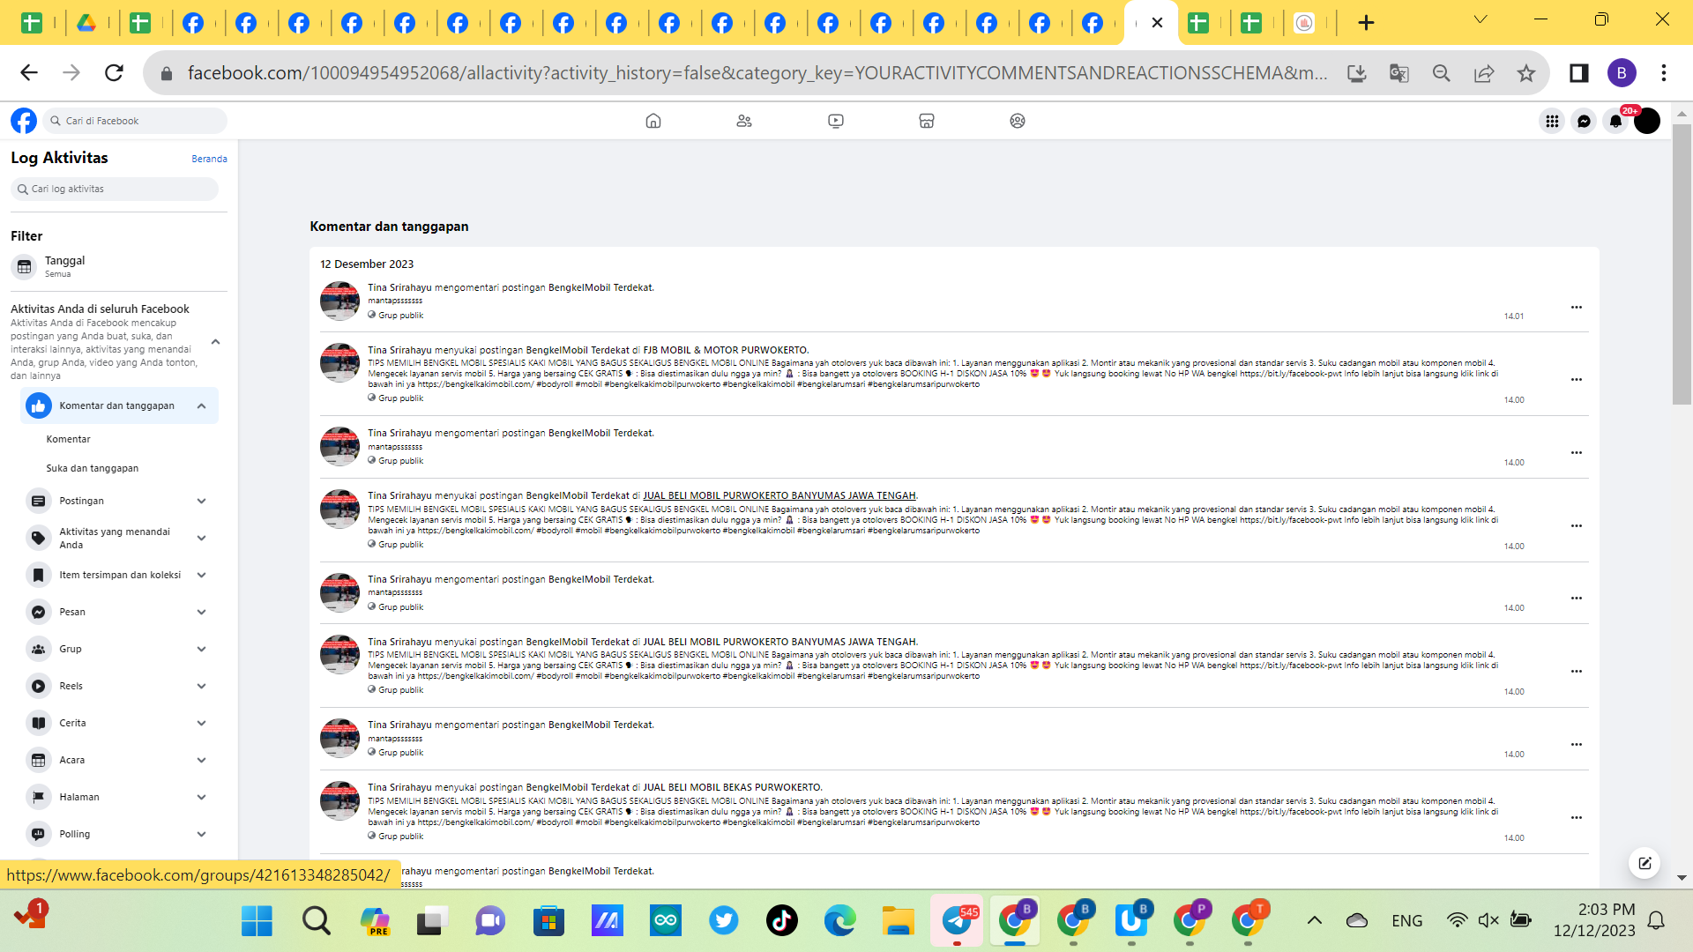Open notifications bell with 20+ badge
This screenshot has width=1693, height=952.
click(x=1615, y=121)
